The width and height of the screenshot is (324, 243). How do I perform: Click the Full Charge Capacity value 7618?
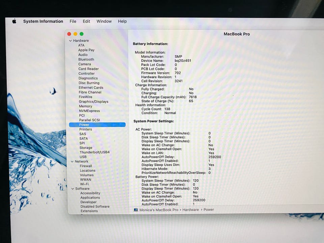coord(193,97)
